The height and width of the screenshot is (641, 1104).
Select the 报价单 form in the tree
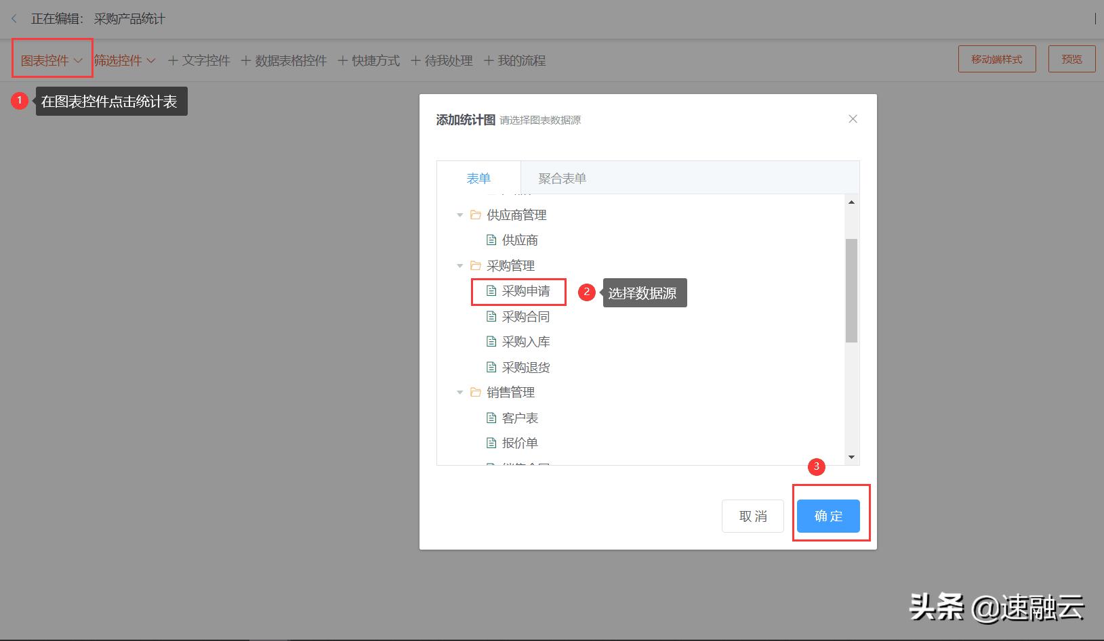pos(519,443)
